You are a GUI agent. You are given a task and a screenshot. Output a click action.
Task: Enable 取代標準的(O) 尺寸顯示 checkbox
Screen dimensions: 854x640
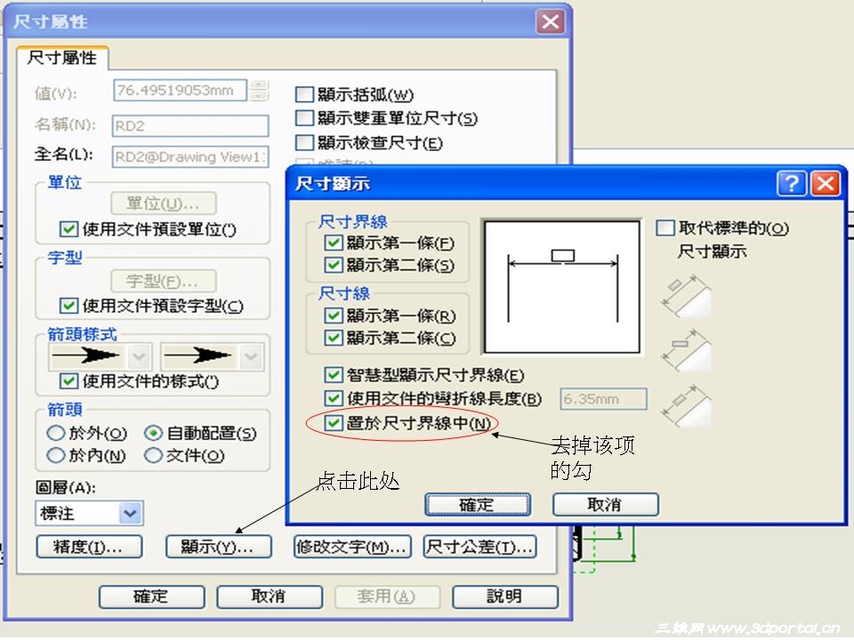[x=665, y=228]
